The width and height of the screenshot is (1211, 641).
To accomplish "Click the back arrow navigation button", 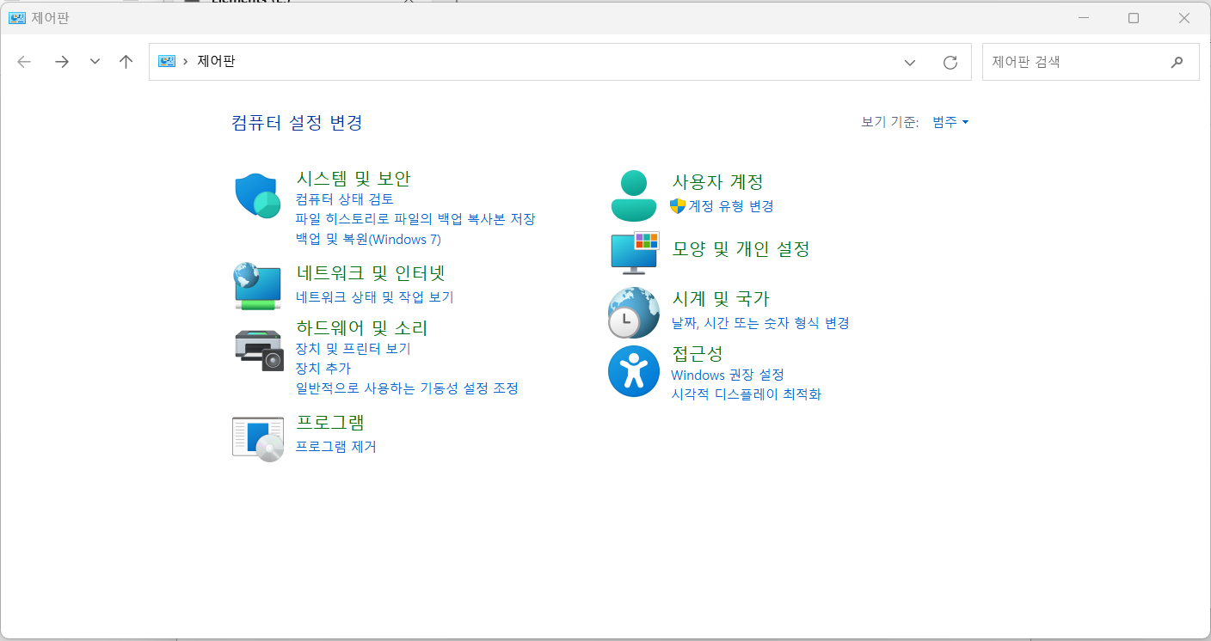I will click(x=24, y=62).
